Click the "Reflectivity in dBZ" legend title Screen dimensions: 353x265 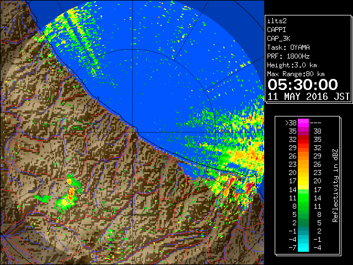(335, 185)
